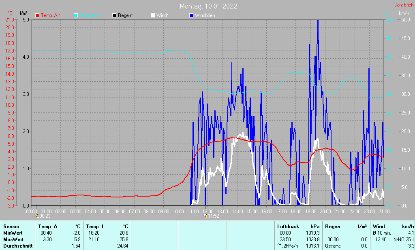415x250 pixels.
Task: Click the '03:00' x-axis time label
Action: [x=76, y=212]
